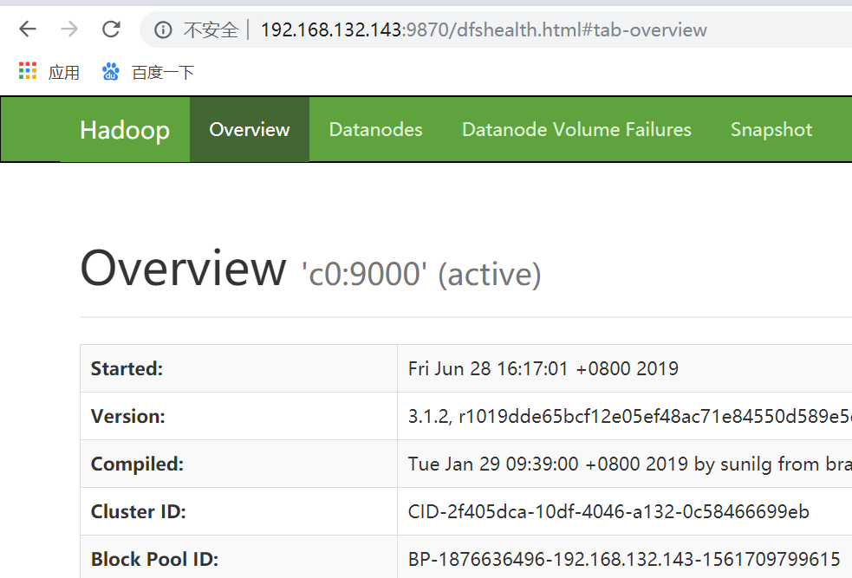Open the Snapshot tab
Viewport: 852px width, 578px height.
point(771,129)
